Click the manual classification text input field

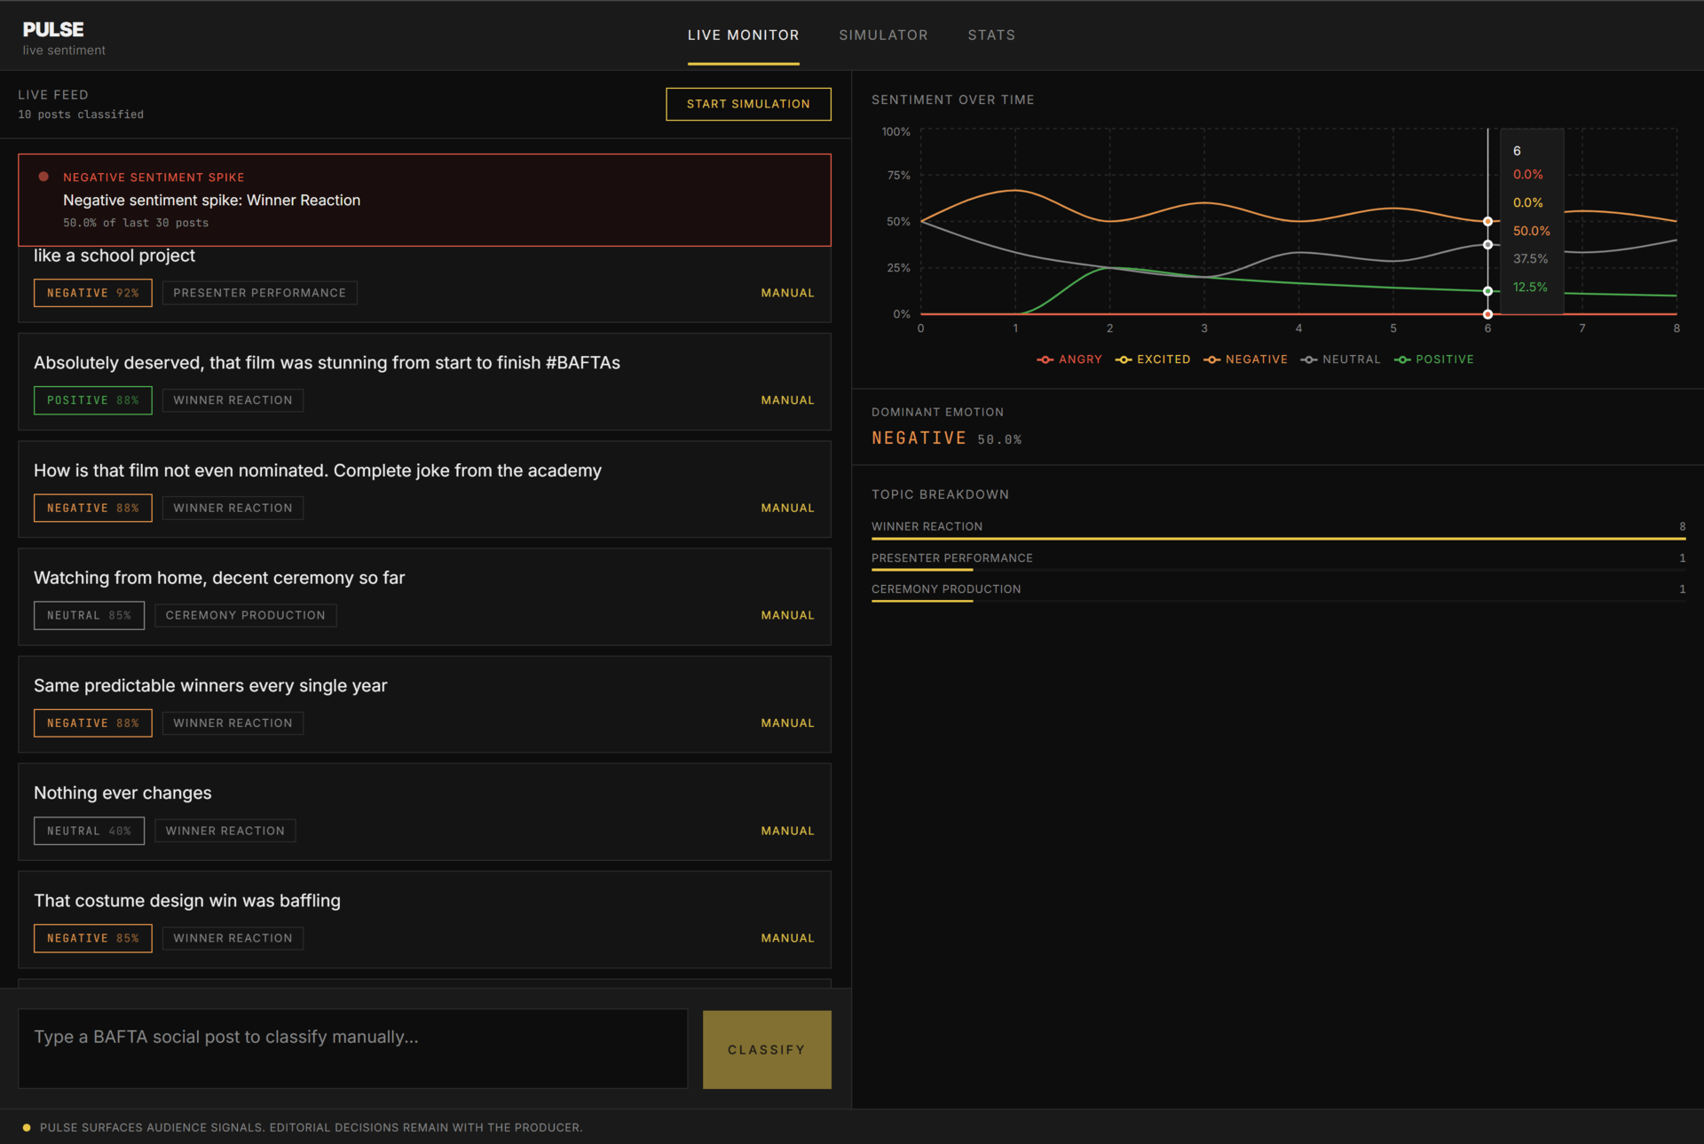pos(352,1048)
